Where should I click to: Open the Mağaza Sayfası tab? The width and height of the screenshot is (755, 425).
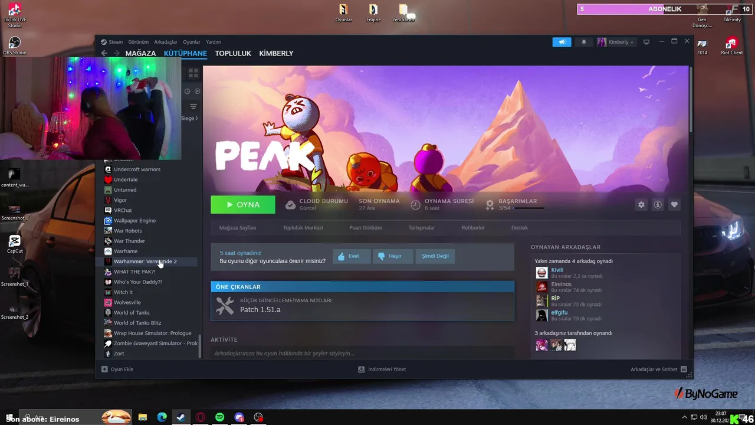[238, 228]
